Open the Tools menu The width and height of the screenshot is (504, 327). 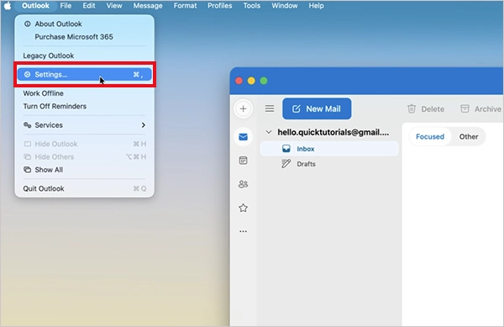pos(252,6)
